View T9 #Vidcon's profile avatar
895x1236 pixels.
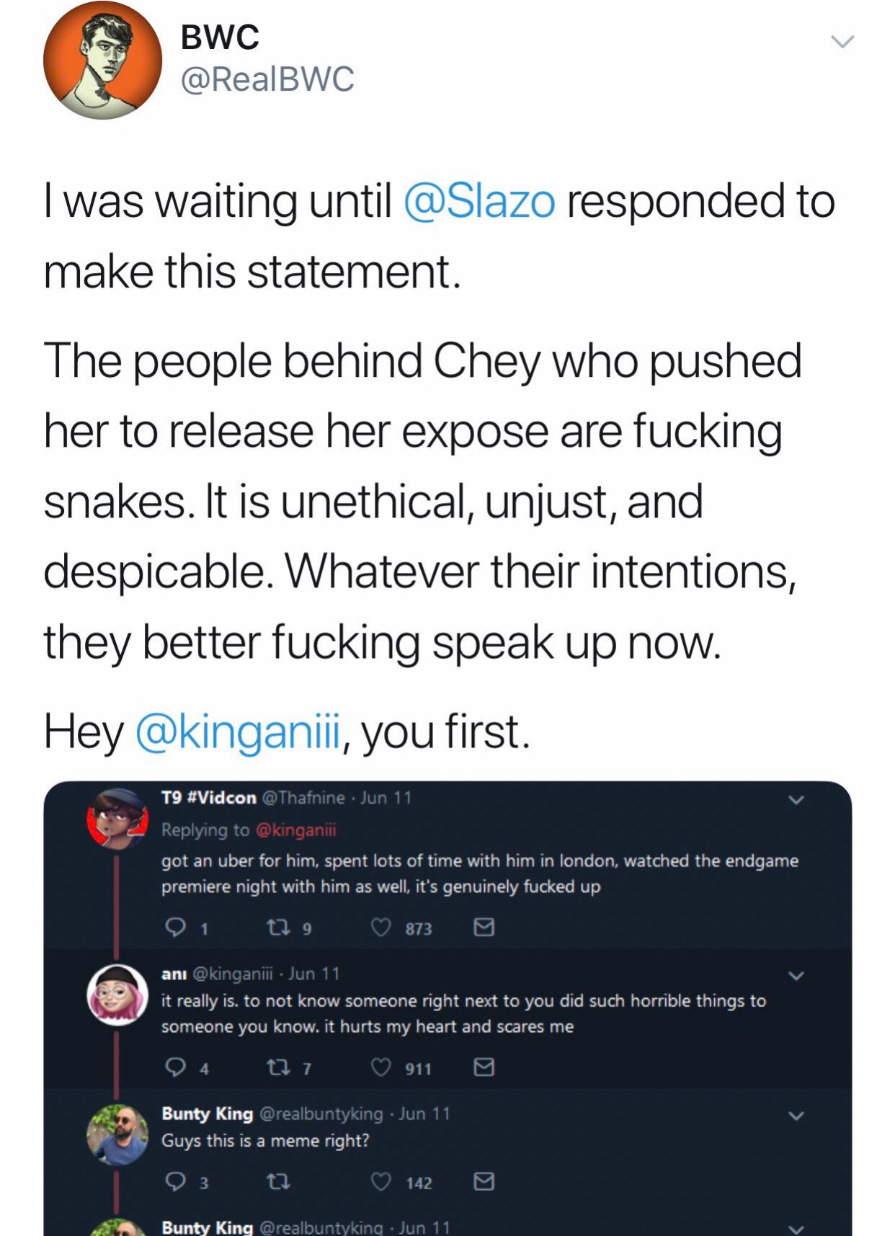(117, 819)
